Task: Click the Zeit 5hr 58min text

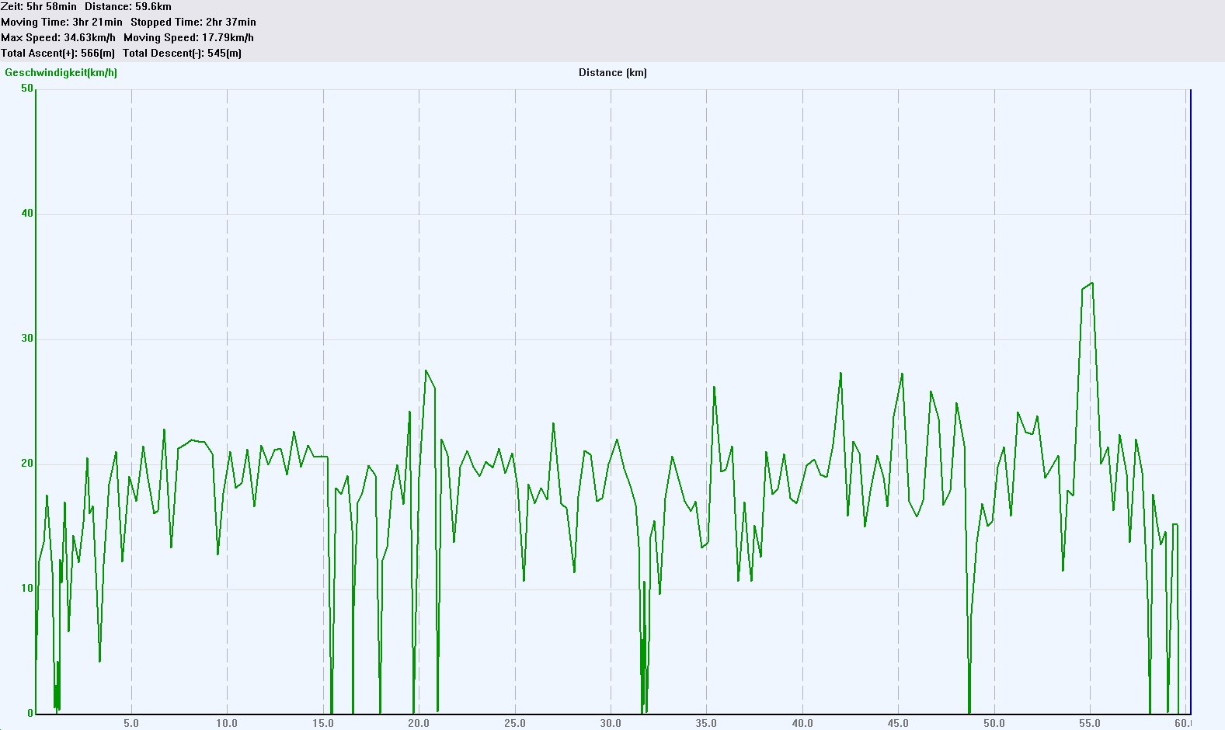Action: [39, 6]
